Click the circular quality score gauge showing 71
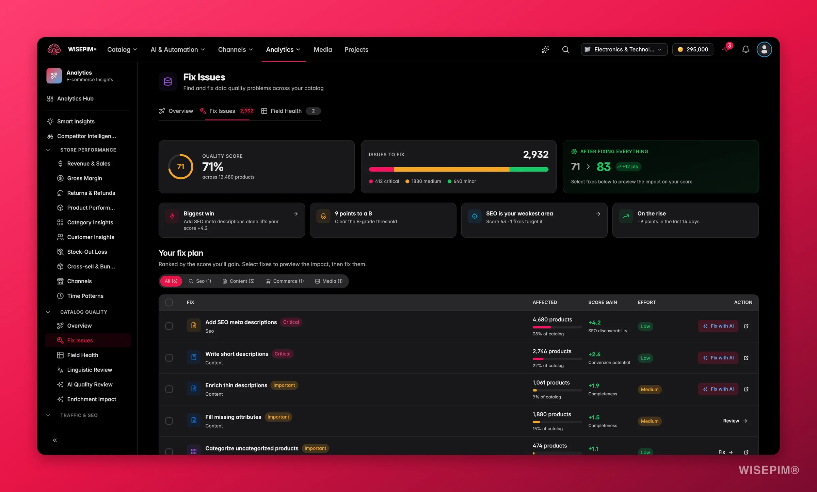Viewport: 817px width, 492px height. pyautogui.click(x=180, y=166)
